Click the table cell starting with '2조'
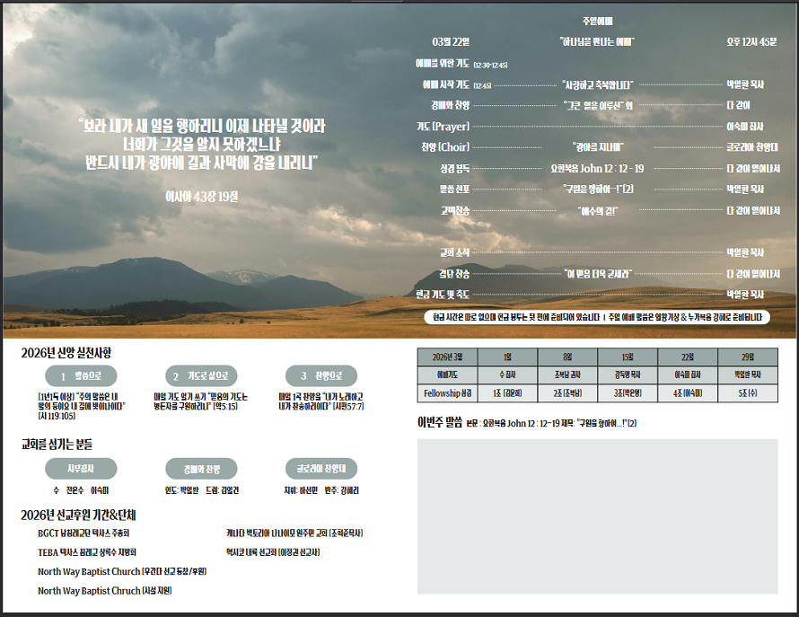Image resolution: width=799 pixels, height=617 pixels. click(567, 393)
